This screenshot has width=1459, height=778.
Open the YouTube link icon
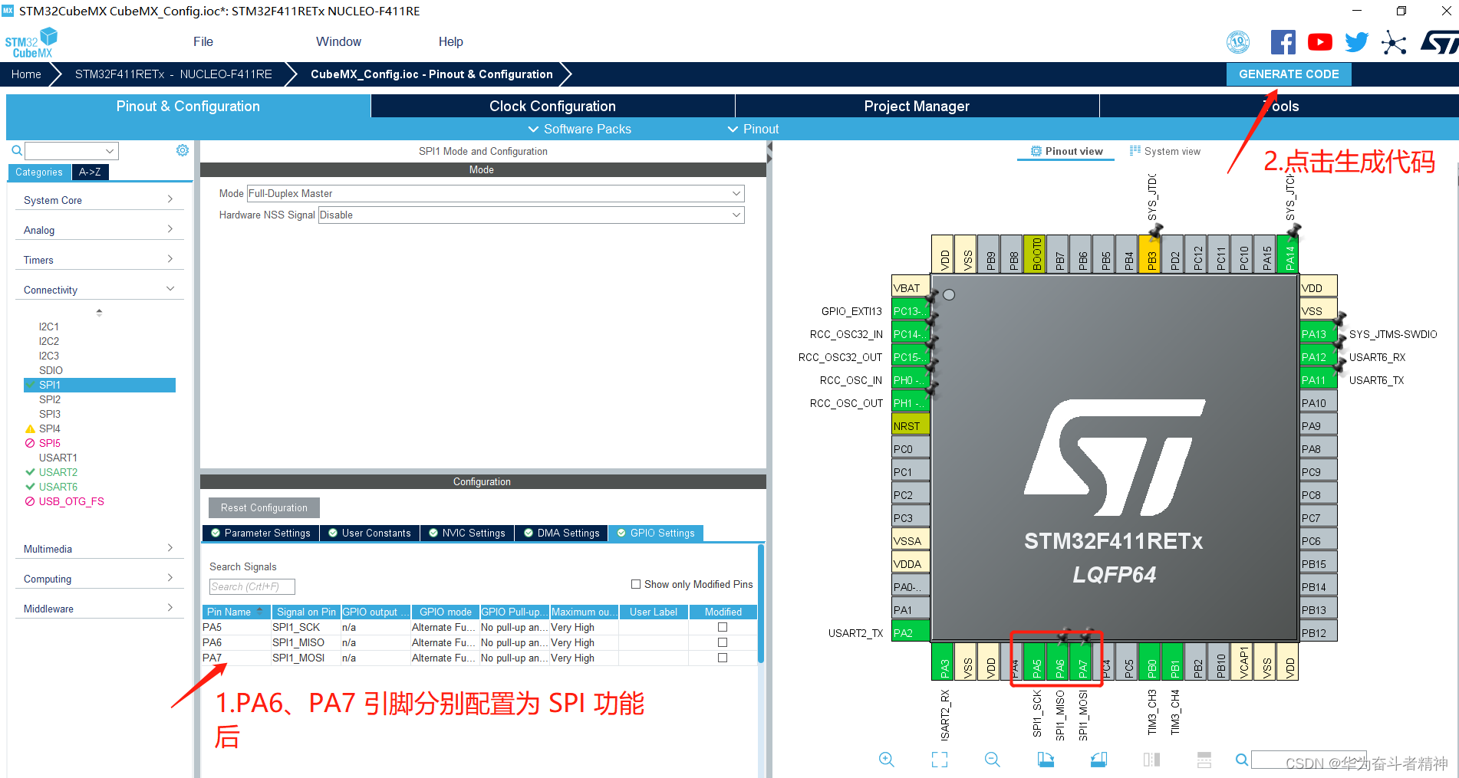[x=1319, y=42]
